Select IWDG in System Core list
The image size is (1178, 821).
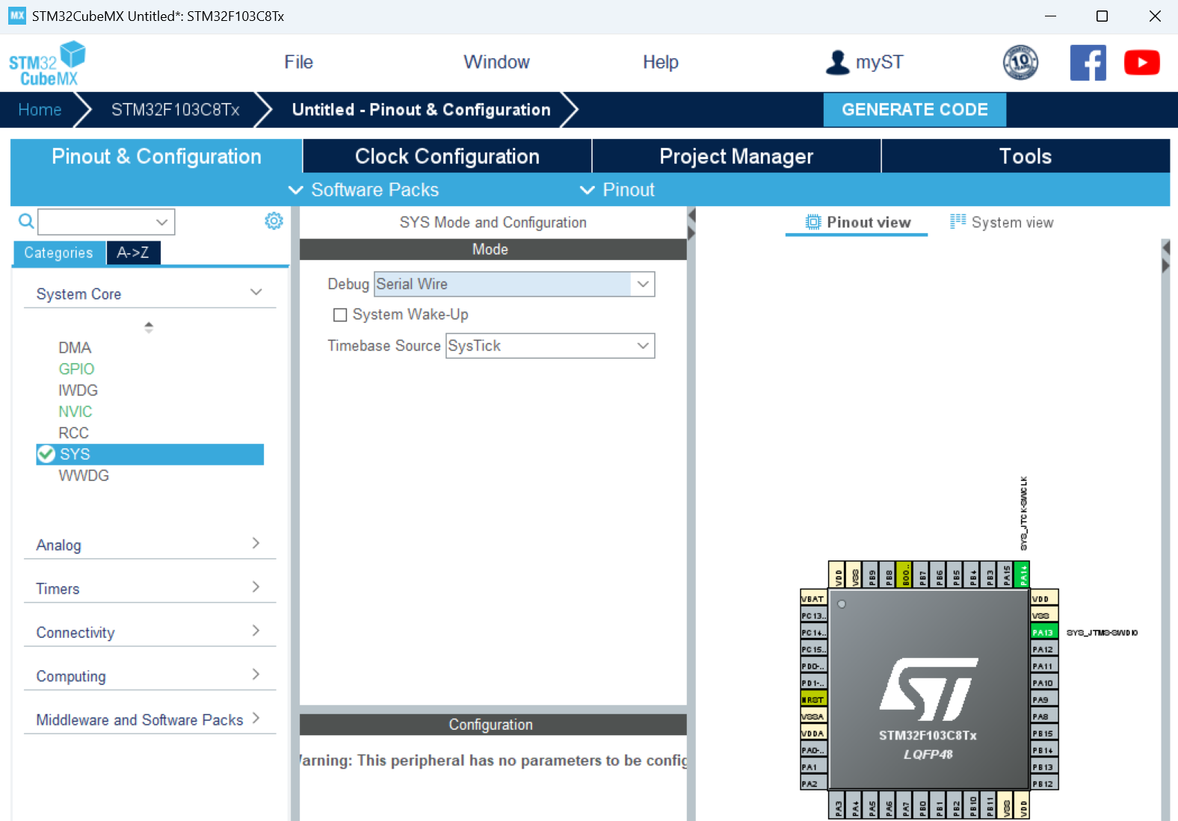[x=78, y=390]
